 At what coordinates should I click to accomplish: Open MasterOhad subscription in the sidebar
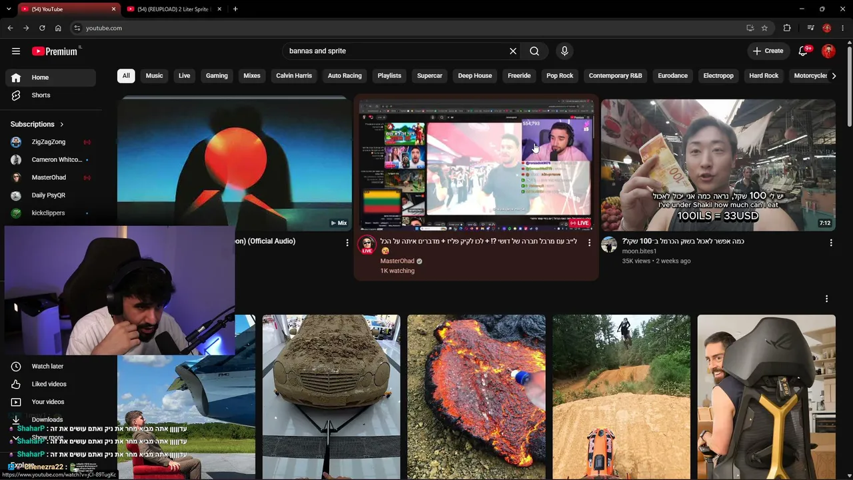[51, 177]
